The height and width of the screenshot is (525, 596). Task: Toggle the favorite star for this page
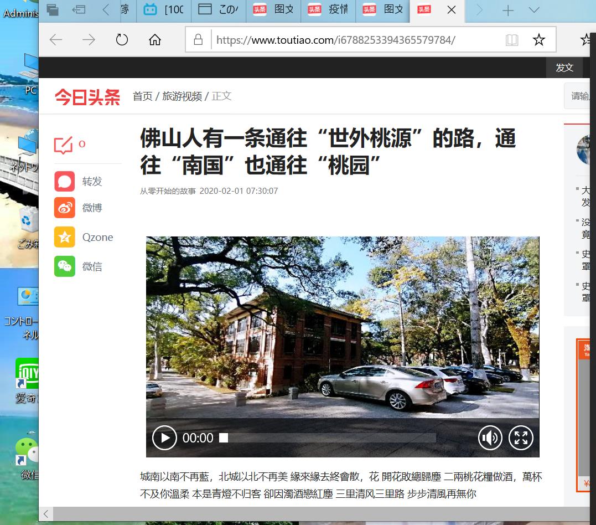538,39
